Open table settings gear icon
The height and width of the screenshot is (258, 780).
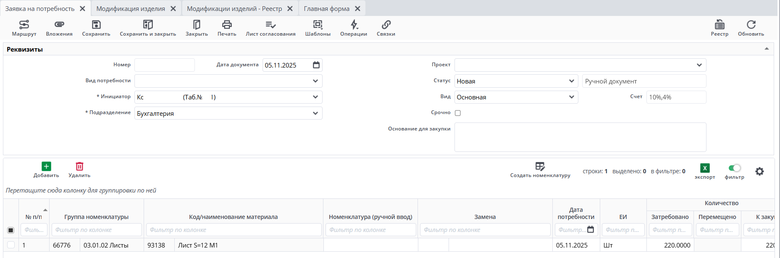pyautogui.click(x=759, y=171)
